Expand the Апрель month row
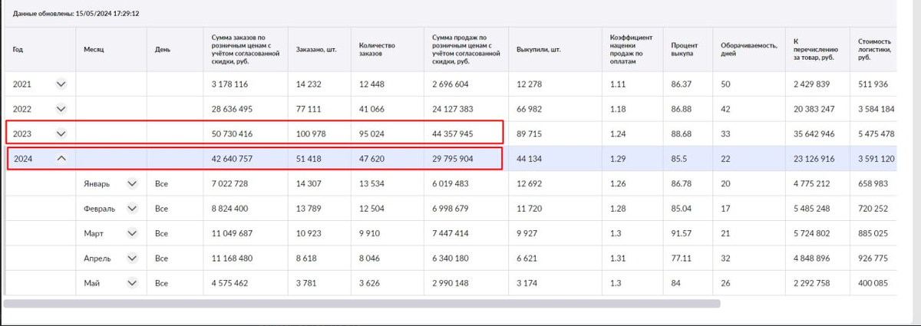The width and height of the screenshot is (921, 326). pyautogui.click(x=132, y=258)
